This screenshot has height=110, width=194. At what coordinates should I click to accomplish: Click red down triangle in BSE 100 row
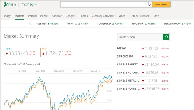point(143,48)
